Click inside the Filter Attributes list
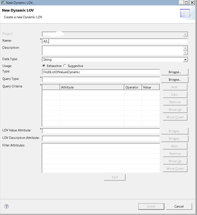This screenshot has width=197, height=215. coord(101,158)
